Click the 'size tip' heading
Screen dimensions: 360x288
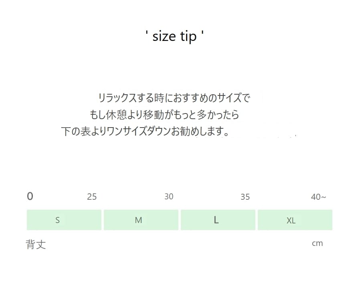point(175,37)
